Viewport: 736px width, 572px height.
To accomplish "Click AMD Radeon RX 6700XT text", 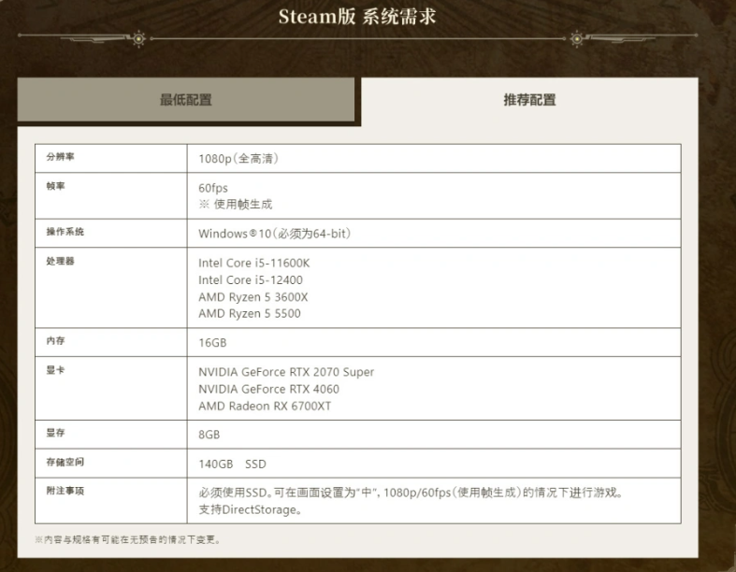I will pyautogui.click(x=265, y=406).
